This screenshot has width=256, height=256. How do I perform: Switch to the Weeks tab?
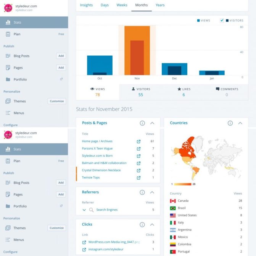(x=122, y=5)
